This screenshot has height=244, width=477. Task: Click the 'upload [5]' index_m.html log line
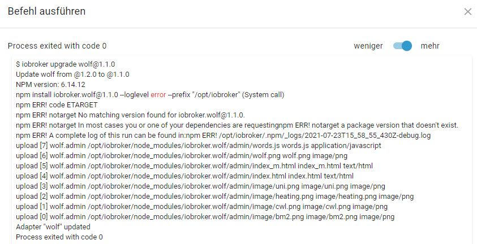(x=195, y=165)
